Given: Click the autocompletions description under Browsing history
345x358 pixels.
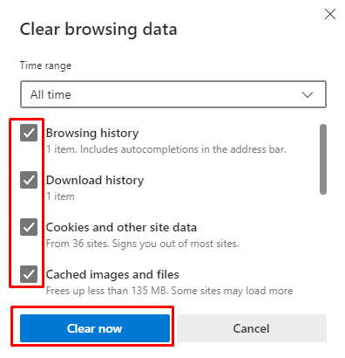Looking at the screenshot, I should (166, 149).
